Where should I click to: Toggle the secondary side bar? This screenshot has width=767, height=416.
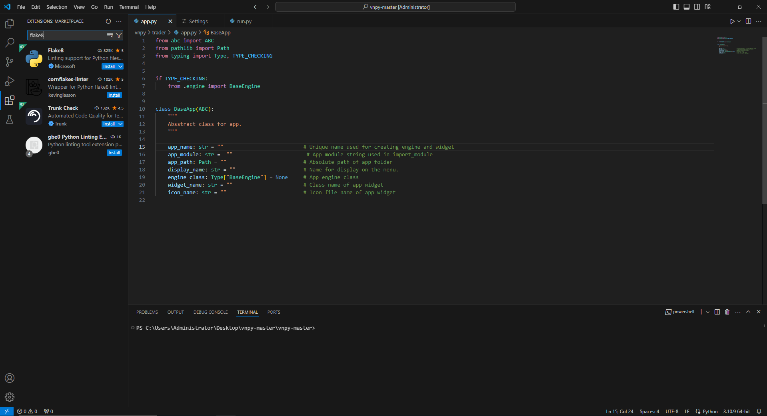tap(697, 7)
